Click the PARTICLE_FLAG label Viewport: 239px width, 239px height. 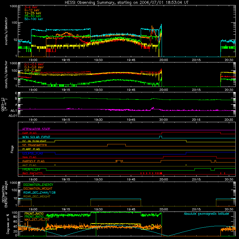(33, 161)
